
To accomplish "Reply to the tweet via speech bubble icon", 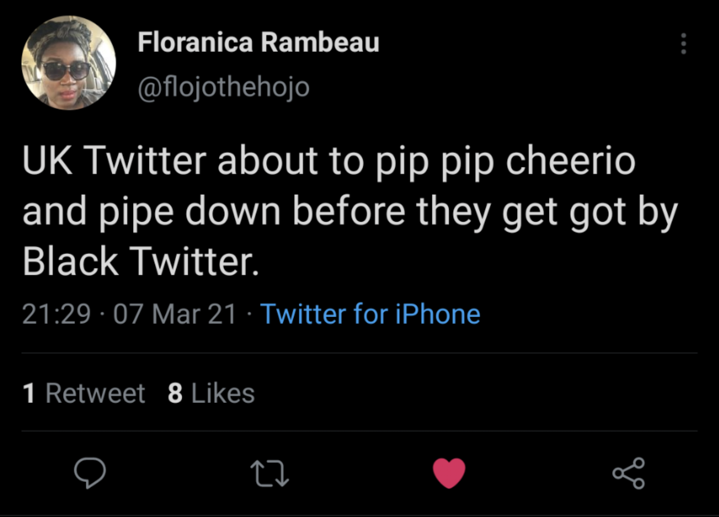I will click(90, 473).
